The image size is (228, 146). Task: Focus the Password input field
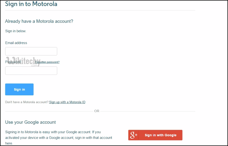tap(31, 71)
